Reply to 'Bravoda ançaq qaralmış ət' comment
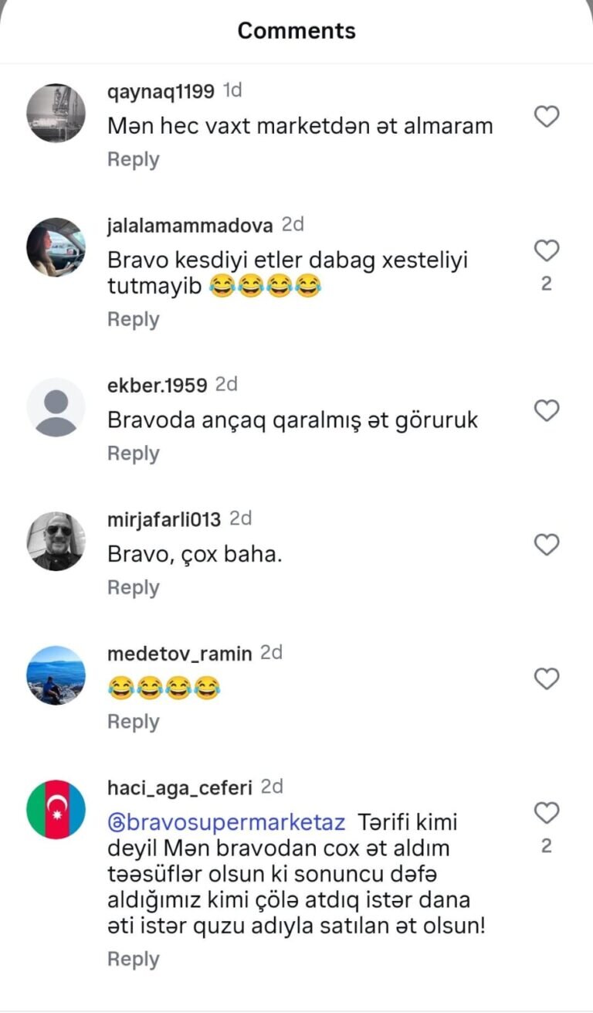593x1013 pixels. (x=133, y=454)
